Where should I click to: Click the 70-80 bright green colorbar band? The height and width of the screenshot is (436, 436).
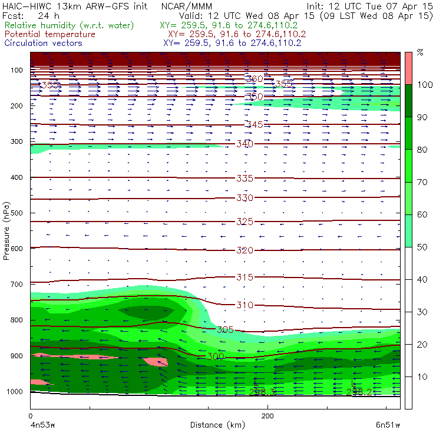tap(408, 166)
